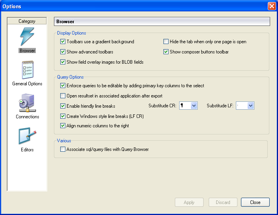Screen dimensions: 278x215
Task: Open the Connections category icon
Action: pyautogui.click(x=27, y=103)
